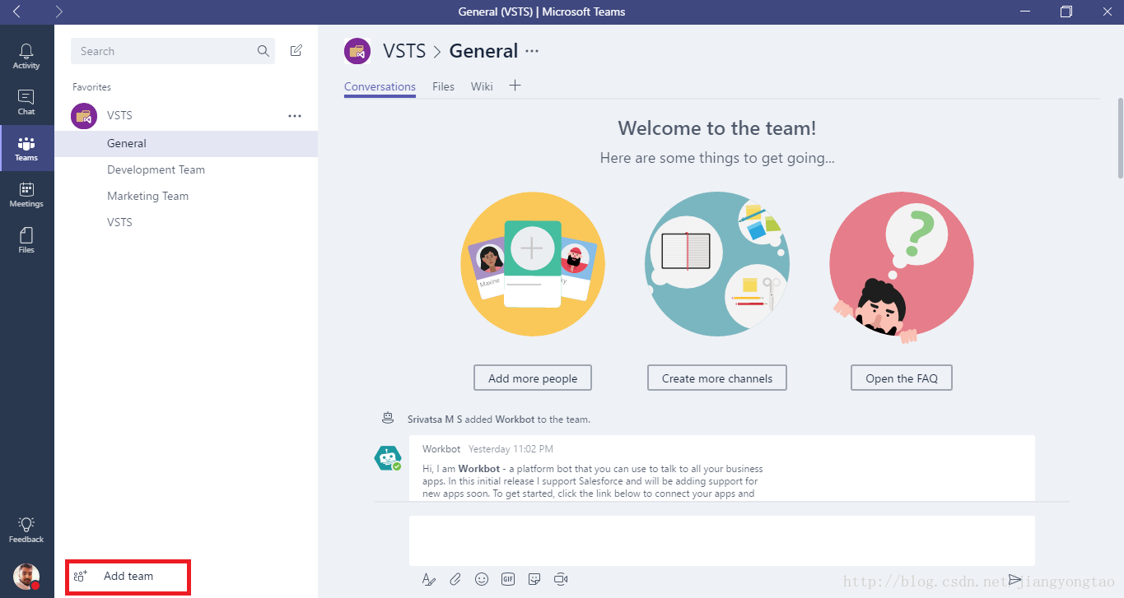Select the Development Team channel

(186, 169)
